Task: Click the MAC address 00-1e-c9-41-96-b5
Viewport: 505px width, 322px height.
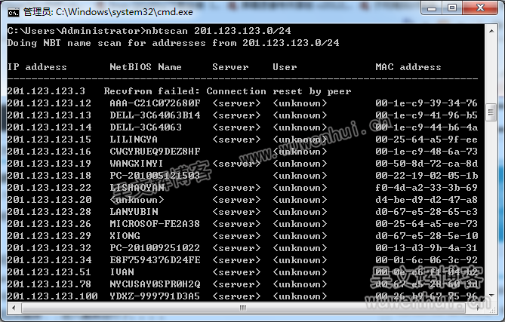Action: 426,115
